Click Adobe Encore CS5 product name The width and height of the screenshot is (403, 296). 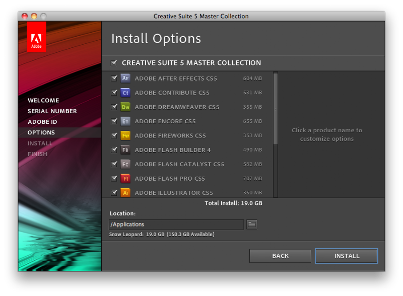click(165, 121)
